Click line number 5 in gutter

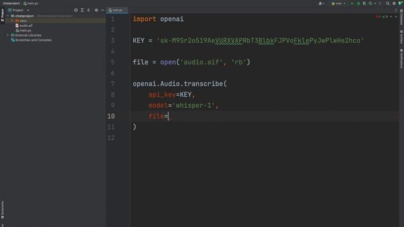coord(112,62)
